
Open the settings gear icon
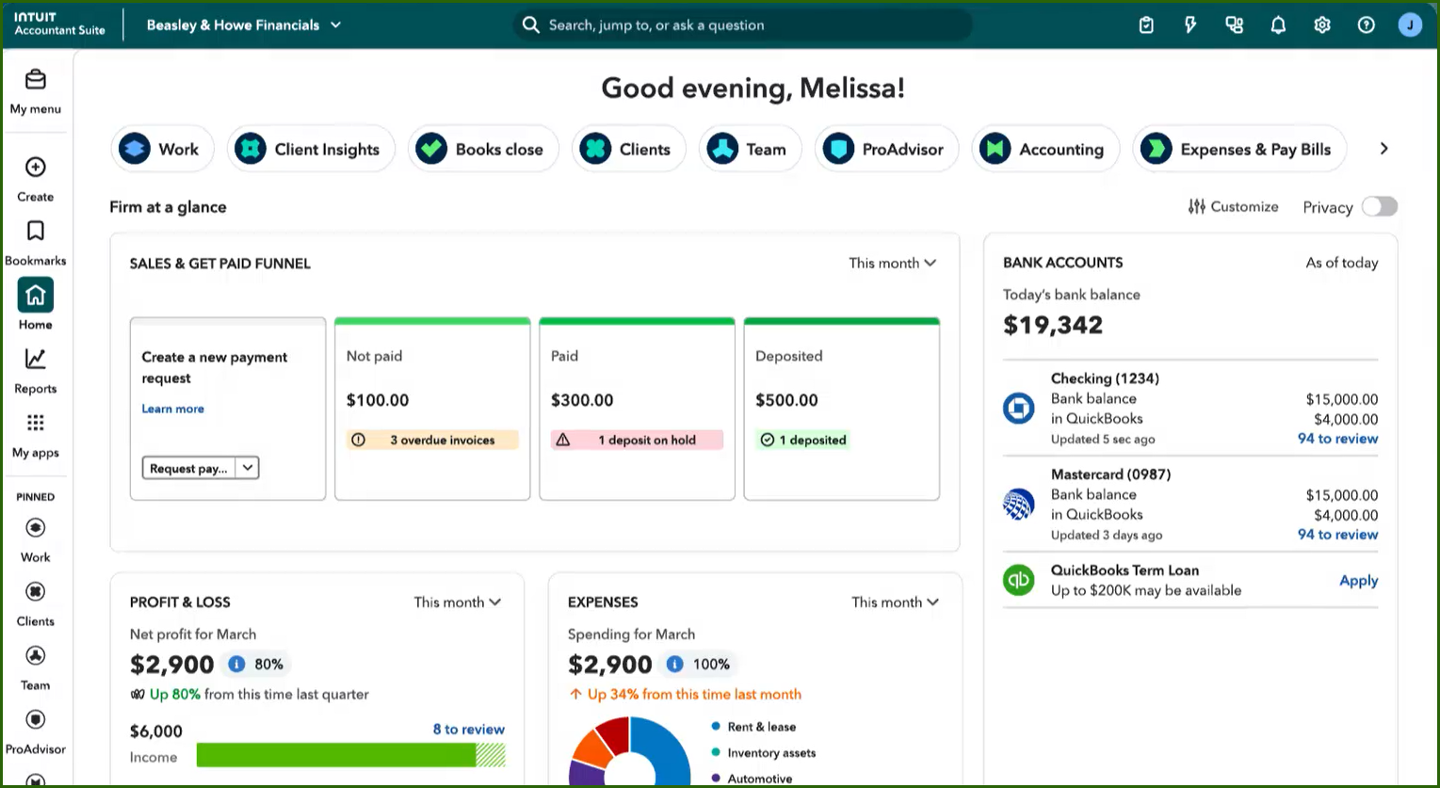1322,25
